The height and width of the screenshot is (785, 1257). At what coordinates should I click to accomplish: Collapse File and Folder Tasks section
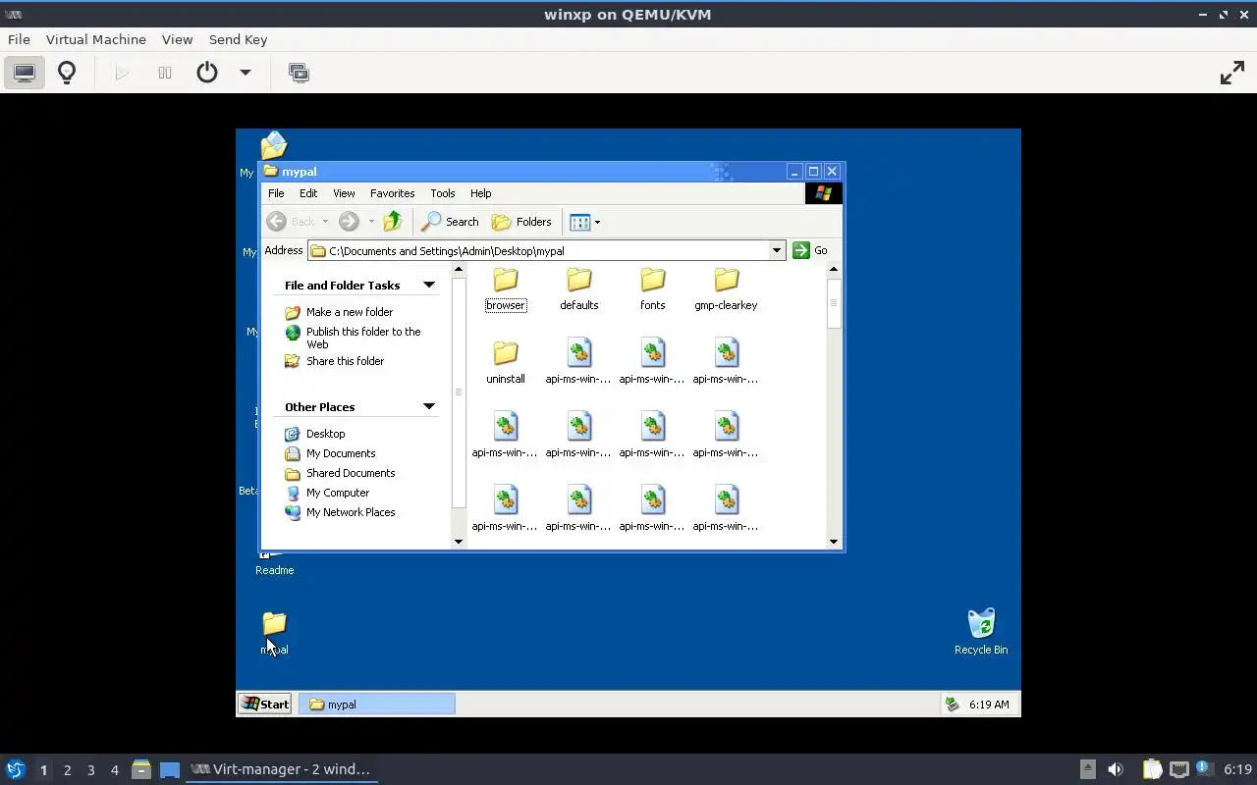pyautogui.click(x=429, y=285)
